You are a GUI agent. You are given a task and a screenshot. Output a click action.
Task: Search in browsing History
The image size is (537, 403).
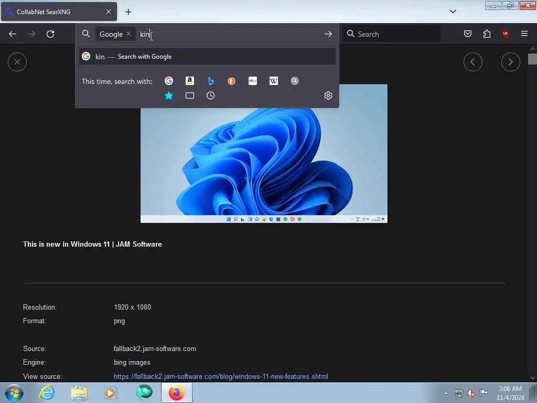(x=211, y=96)
